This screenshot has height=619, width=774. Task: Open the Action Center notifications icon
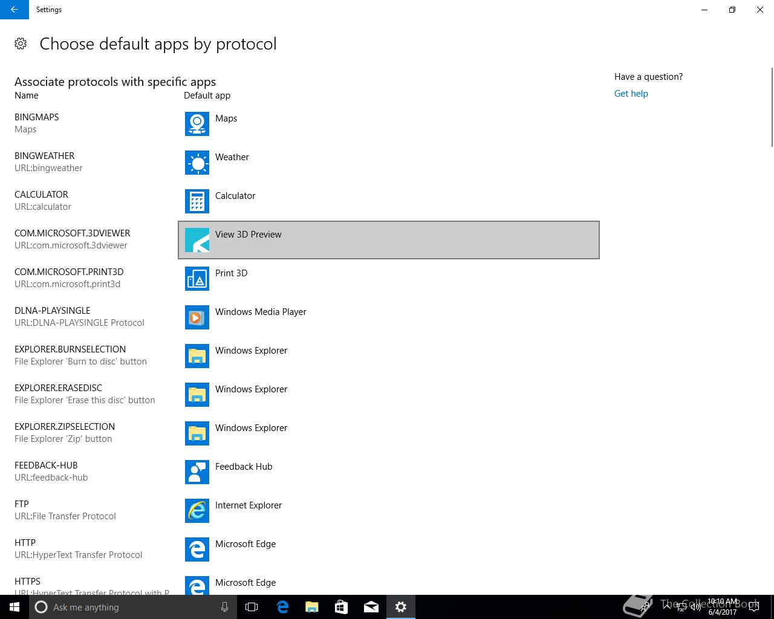tap(753, 607)
